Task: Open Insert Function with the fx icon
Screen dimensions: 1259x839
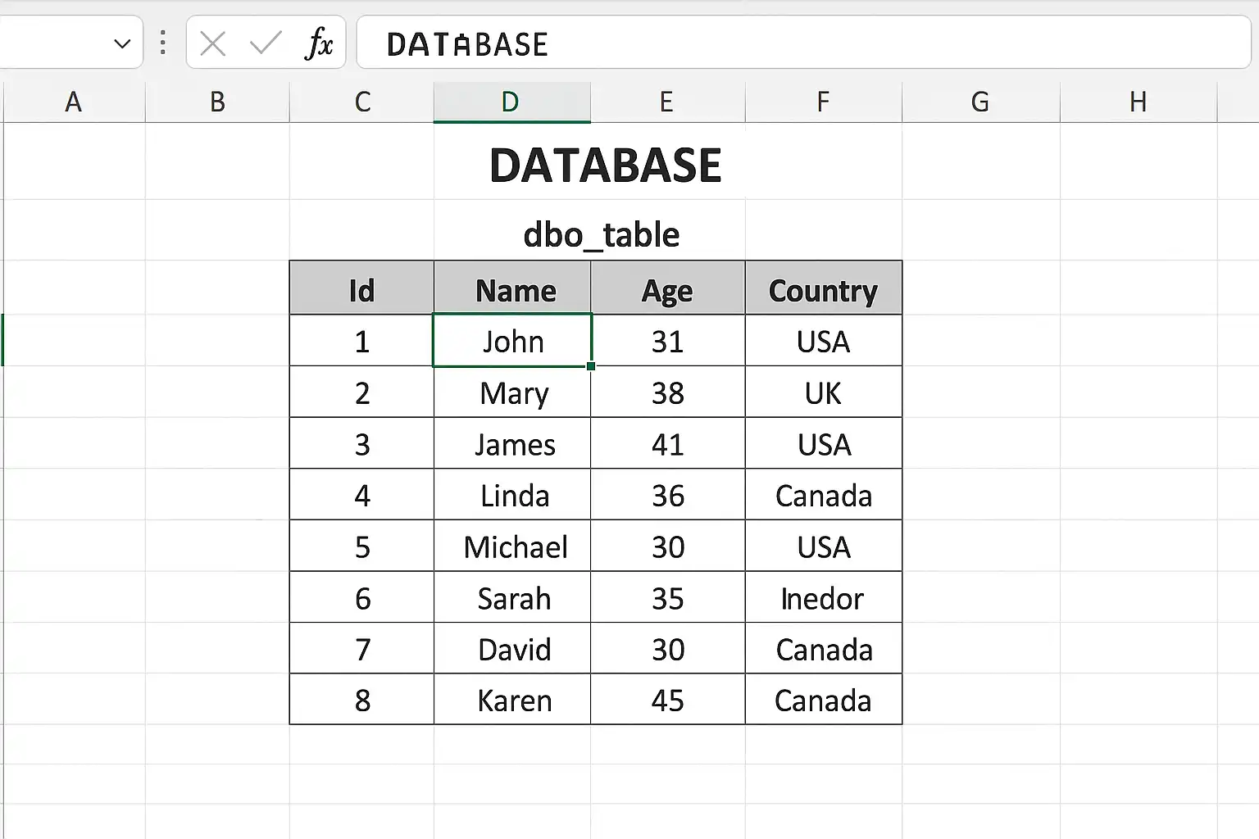Action: [319, 43]
